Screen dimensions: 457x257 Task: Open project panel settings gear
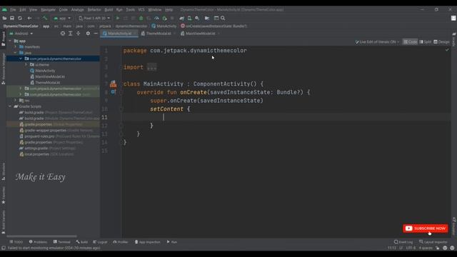[88, 34]
